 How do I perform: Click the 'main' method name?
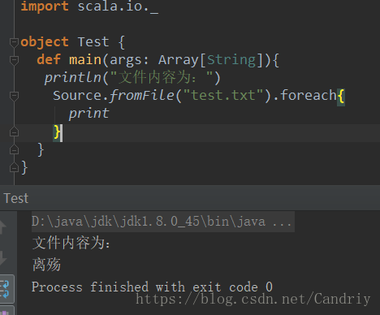85,59
